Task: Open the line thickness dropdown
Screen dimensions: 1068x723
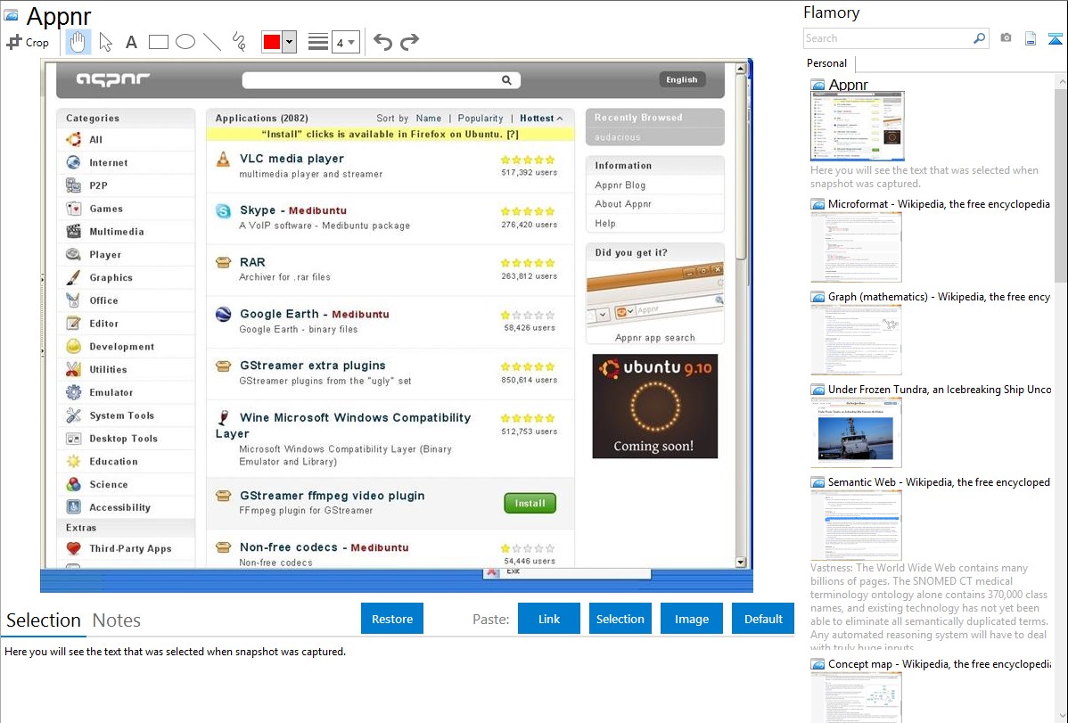Action: (x=346, y=42)
